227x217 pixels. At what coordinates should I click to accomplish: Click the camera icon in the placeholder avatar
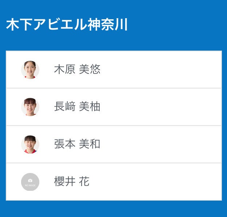coord(30,180)
